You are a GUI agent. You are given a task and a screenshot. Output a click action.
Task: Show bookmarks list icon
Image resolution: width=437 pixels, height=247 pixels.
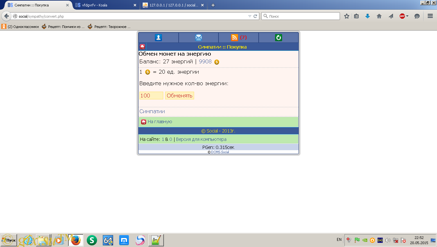[356, 16]
